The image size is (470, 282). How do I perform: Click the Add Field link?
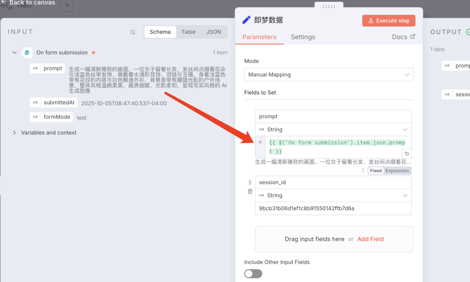tap(370, 239)
